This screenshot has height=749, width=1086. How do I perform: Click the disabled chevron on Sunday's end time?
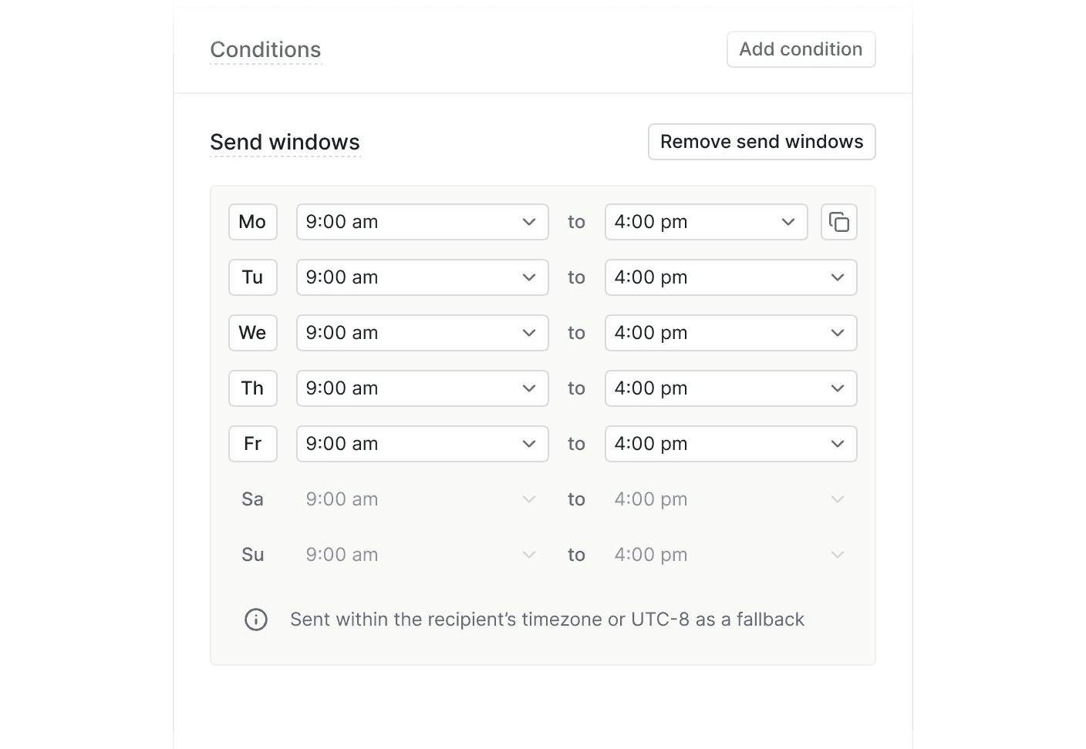click(x=838, y=554)
